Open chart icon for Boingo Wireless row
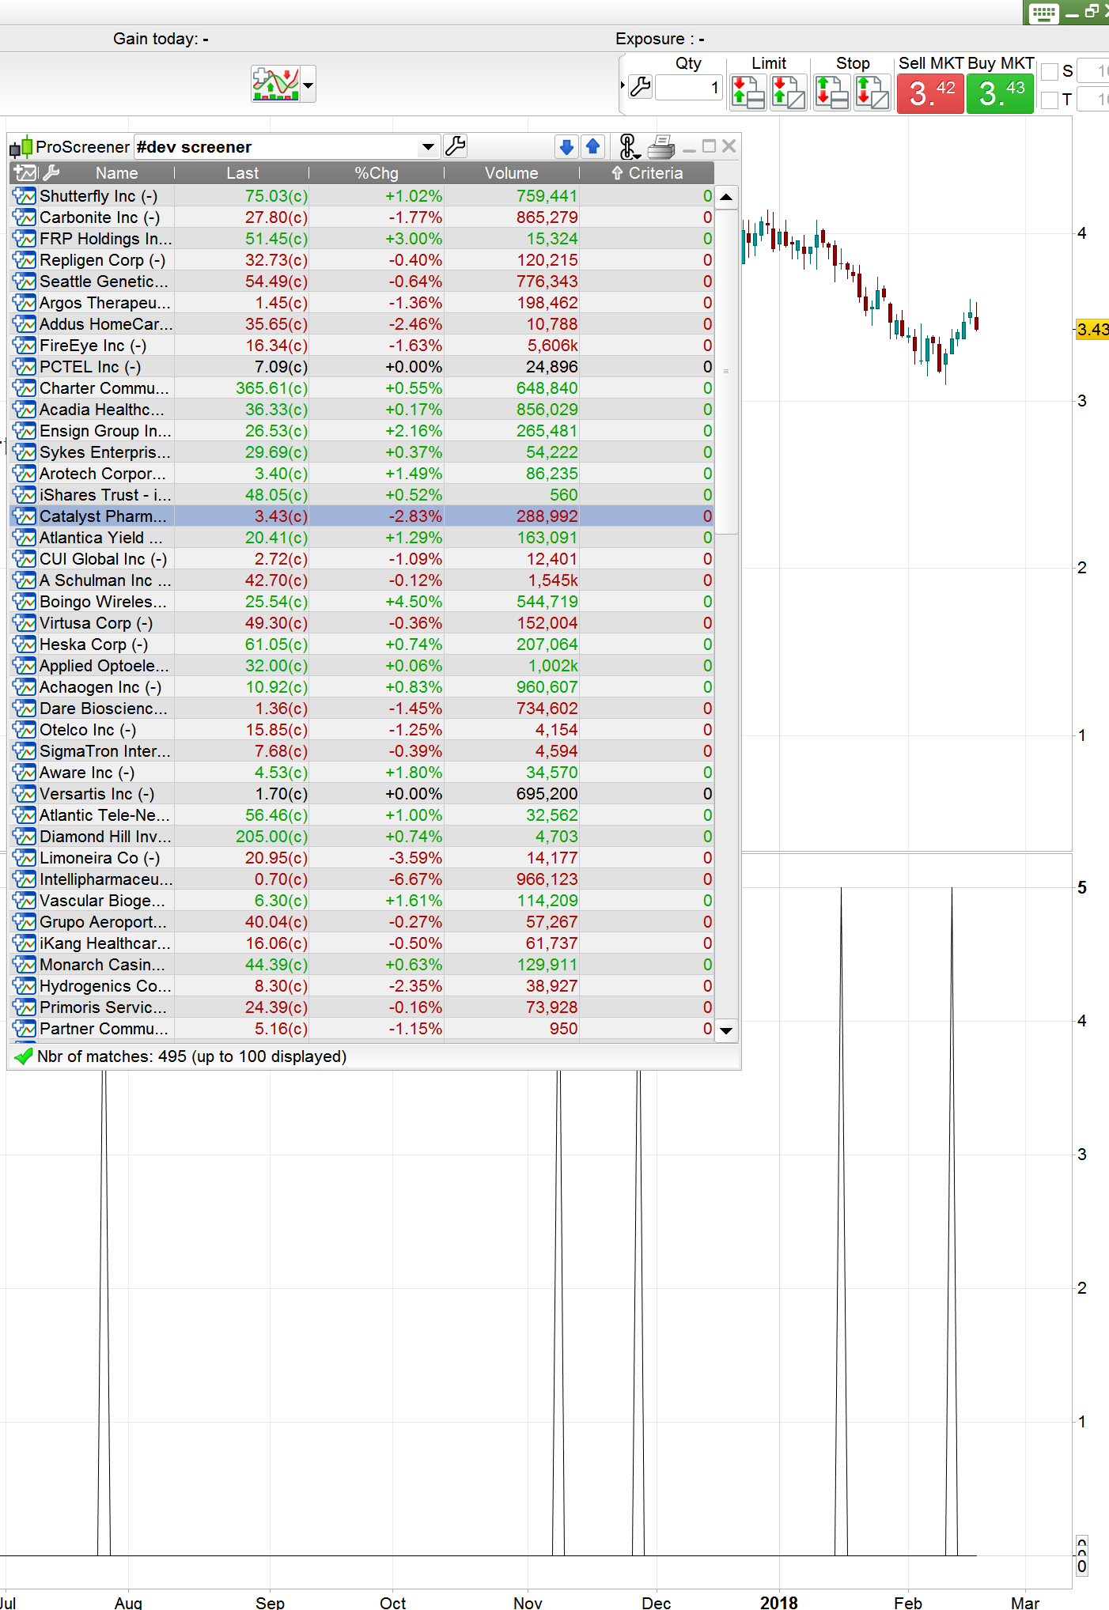This screenshot has height=1610, width=1109. tap(25, 602)
